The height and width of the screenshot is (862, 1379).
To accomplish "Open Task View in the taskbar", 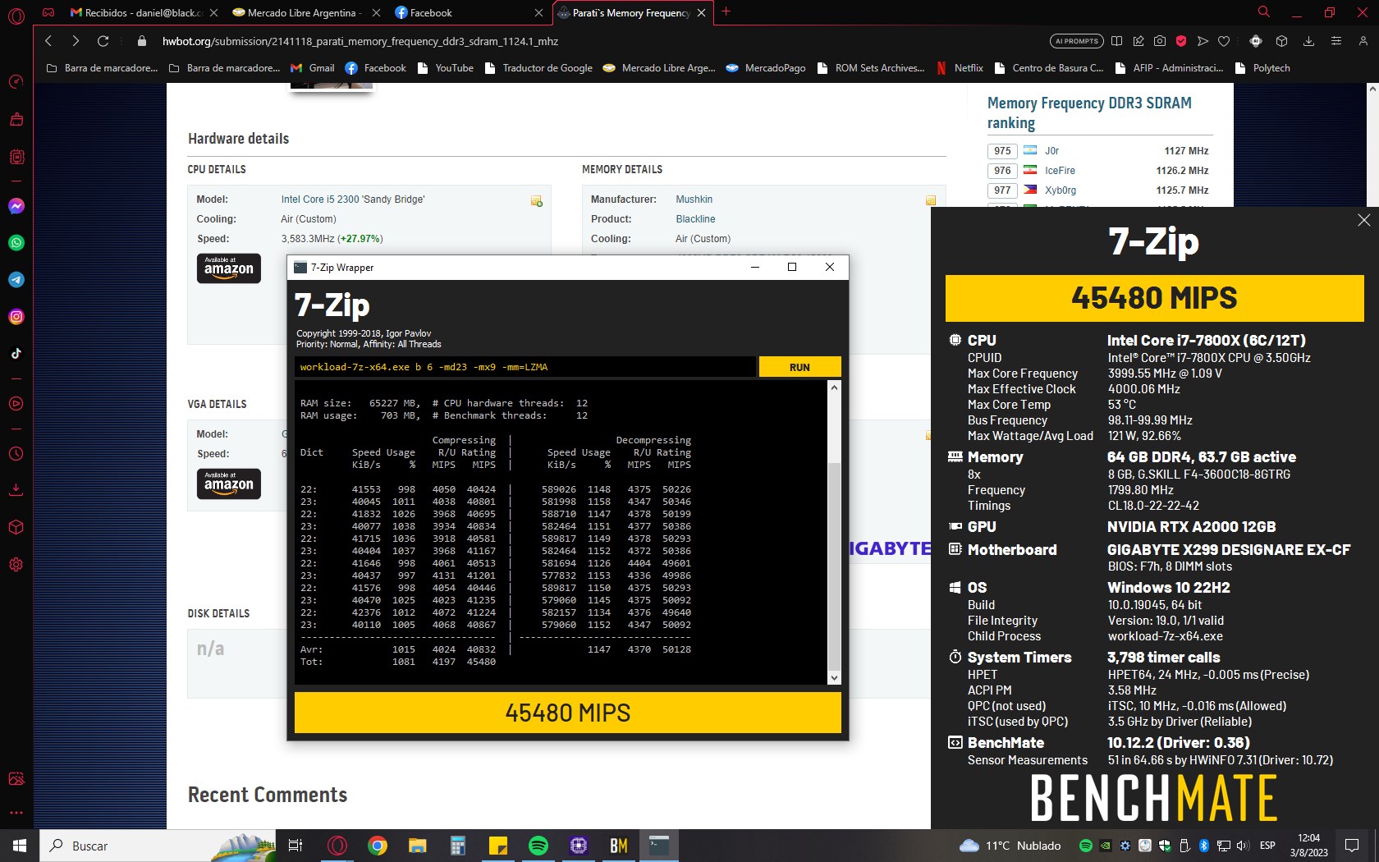I will pos(295,846).
